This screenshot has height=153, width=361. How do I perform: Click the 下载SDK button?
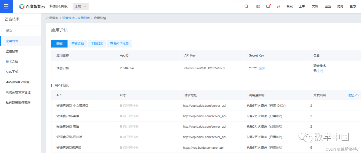(x=97, y=44)
